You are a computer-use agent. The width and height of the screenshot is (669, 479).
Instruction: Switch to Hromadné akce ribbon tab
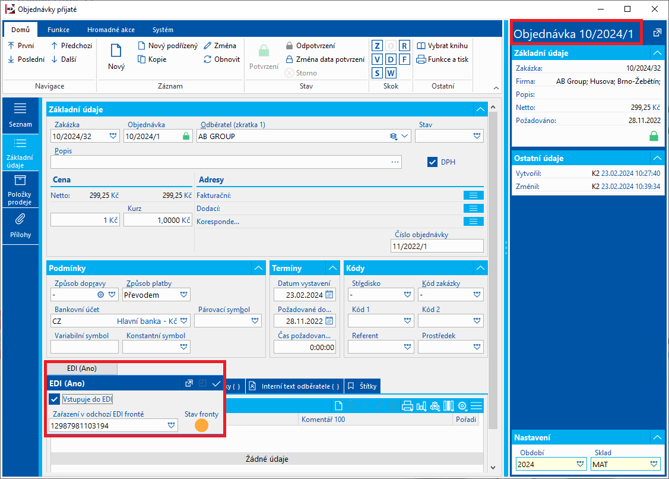pos(111,30)
